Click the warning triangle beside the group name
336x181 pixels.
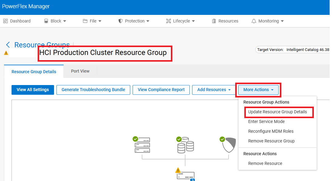(x=5, y=53)
